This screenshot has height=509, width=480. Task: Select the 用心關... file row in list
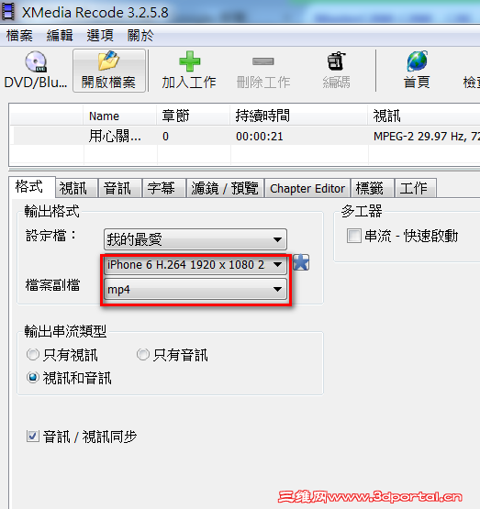point(245,136)
